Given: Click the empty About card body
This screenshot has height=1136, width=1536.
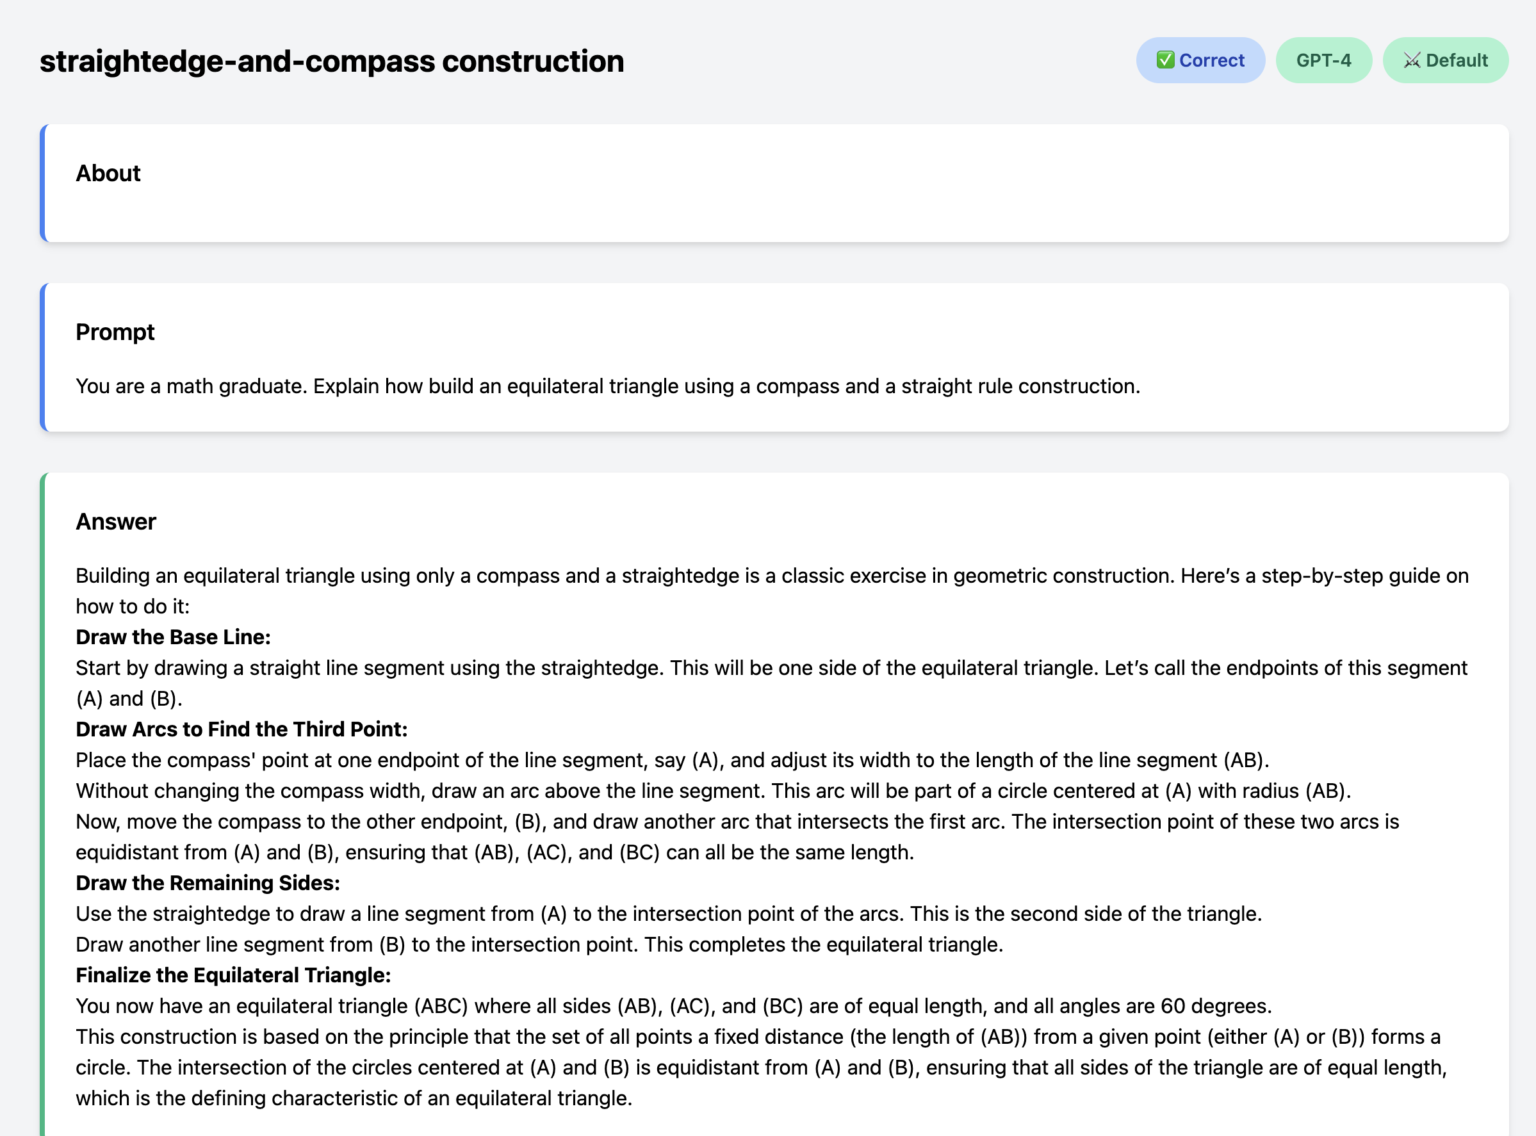Looking at the screenshot, I should point(776,213).
